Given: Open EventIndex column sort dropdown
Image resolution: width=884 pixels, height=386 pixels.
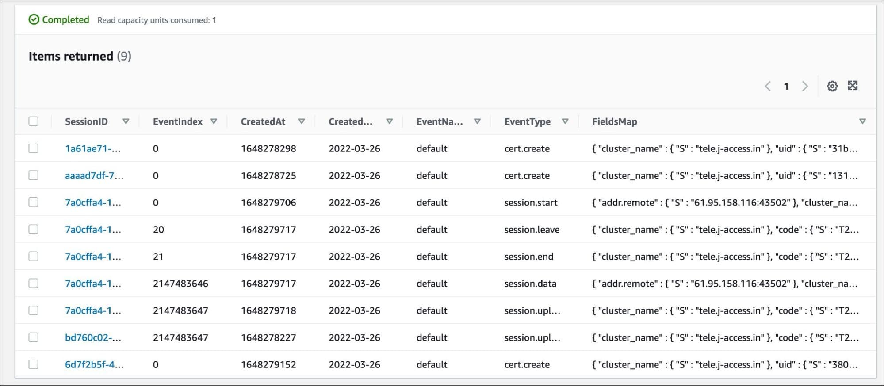Looking at the screenshot, I should click(214, 121).
